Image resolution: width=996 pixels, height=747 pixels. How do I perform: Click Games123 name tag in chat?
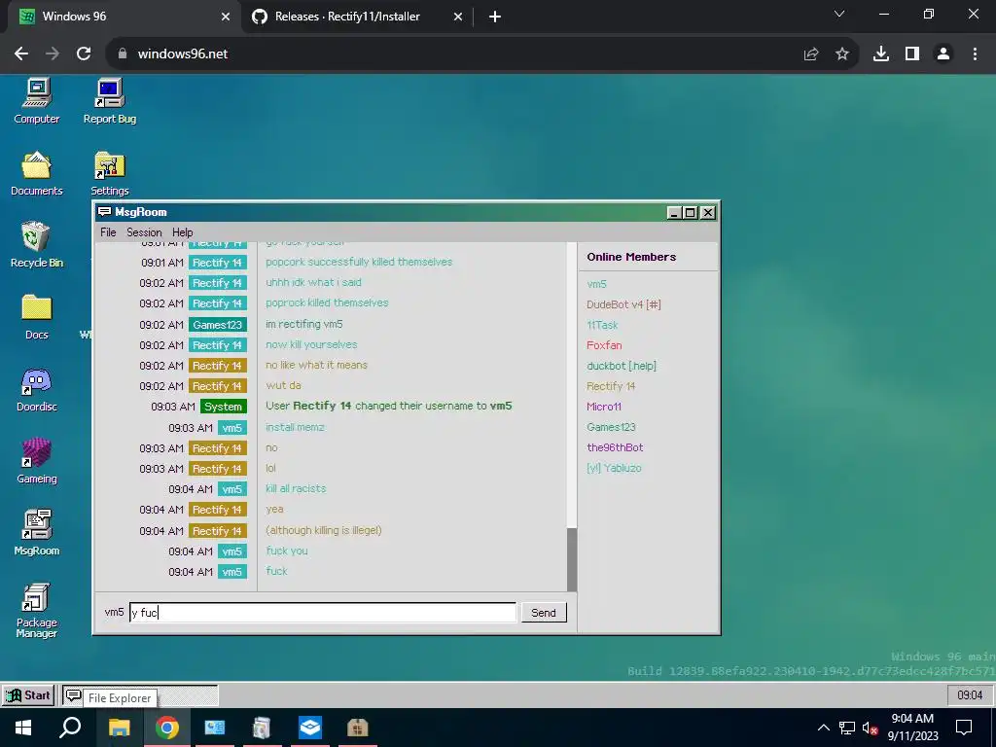[217, 325]
